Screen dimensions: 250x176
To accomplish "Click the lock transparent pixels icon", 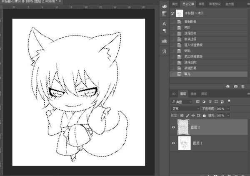I will [x=181, y=115].
